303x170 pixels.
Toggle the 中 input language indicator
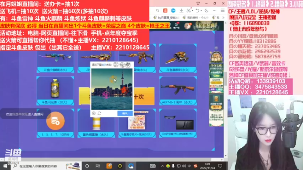pos(189,166)
